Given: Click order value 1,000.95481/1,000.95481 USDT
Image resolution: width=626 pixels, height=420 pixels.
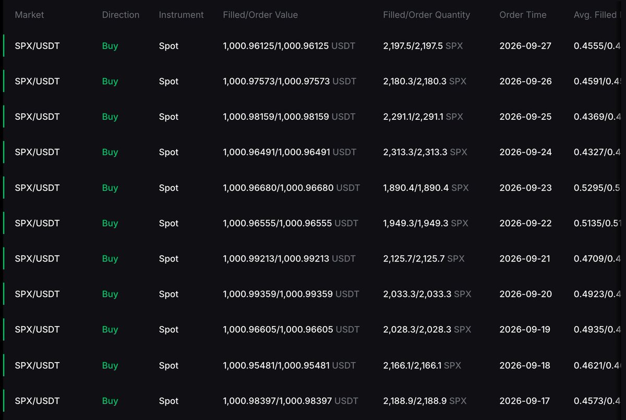Looking at the screenshot, I should tap(289, 365).
